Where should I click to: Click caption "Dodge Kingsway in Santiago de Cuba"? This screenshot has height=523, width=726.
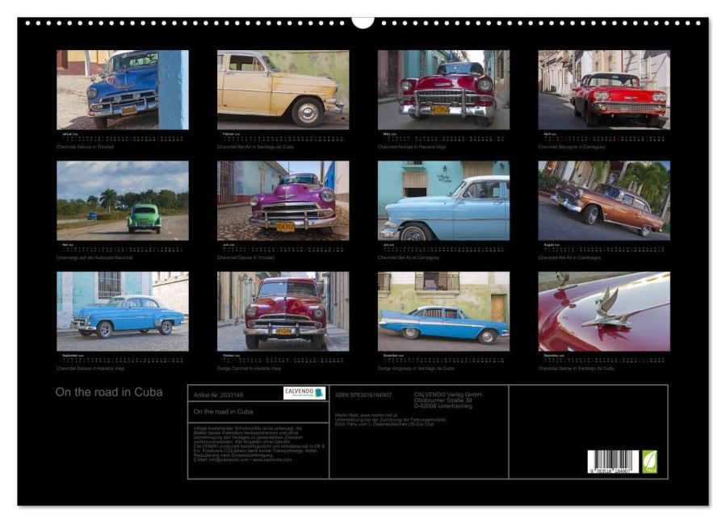pos(416,368)
